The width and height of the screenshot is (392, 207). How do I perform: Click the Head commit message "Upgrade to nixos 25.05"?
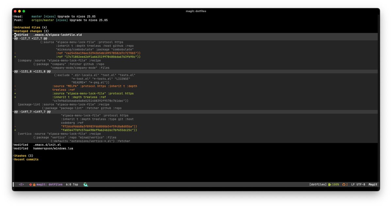point(76,16)
